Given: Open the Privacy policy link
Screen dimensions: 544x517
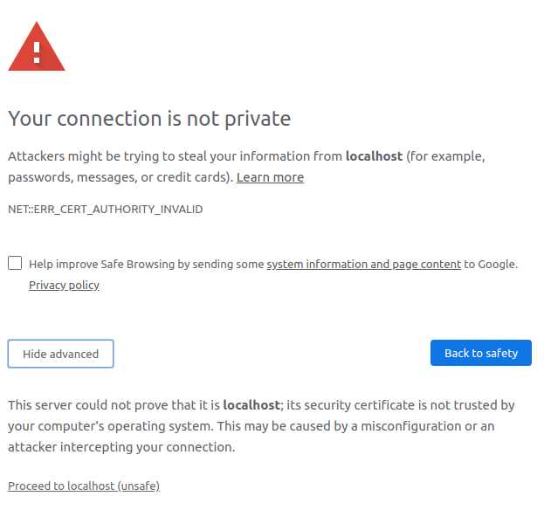Looking at the screenshot, I should (64, 286).
